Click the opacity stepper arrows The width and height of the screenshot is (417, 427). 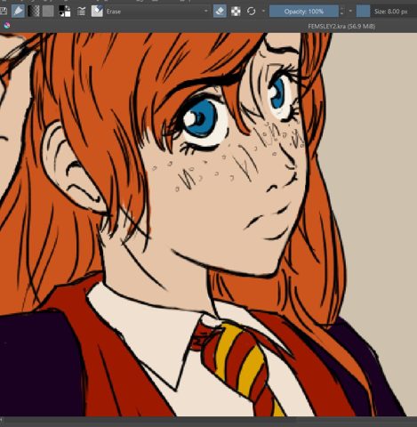[342, 12]
